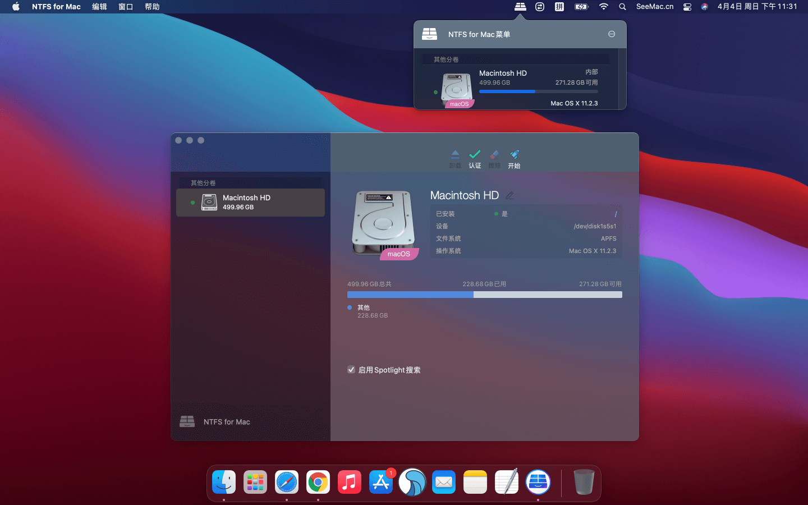Click the Siri icon in menu bar
The width and height of the screenshot is (808, 505).
[704, 7]
